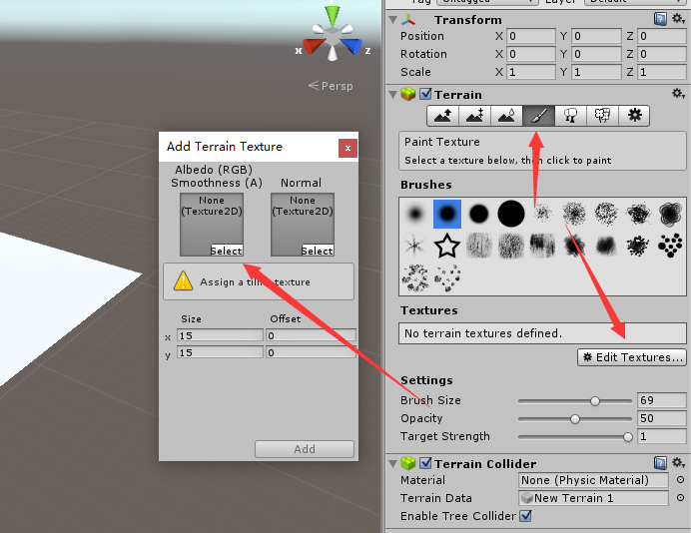The width and height of the screenshot is (691, 533).
Task: Collapse the Terrain component foldout
Action: coord(393,94)
